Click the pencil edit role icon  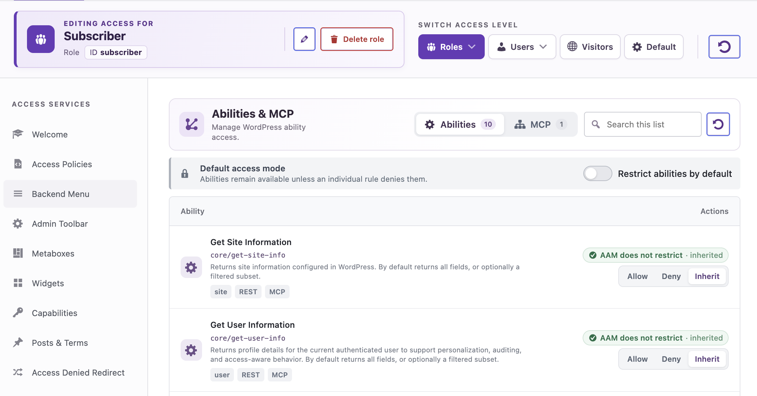pyautogui.click(x=304, y=39)
